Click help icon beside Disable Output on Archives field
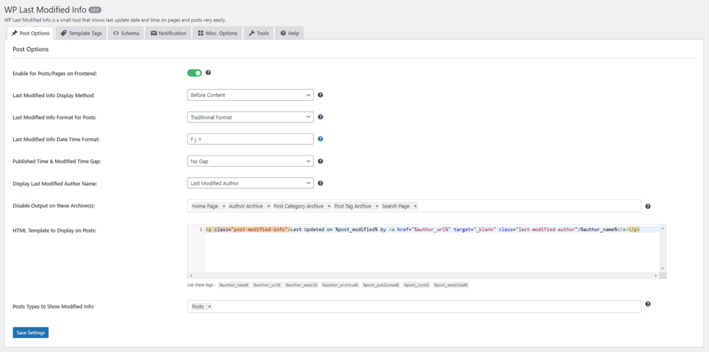The height and width of the screenshot is (352, 709). click(x=648, y=206)
